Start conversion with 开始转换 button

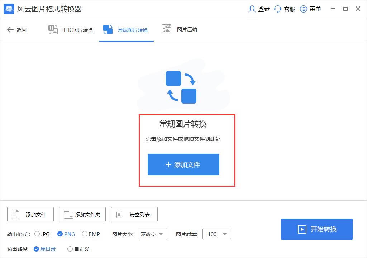click(317, 229)
